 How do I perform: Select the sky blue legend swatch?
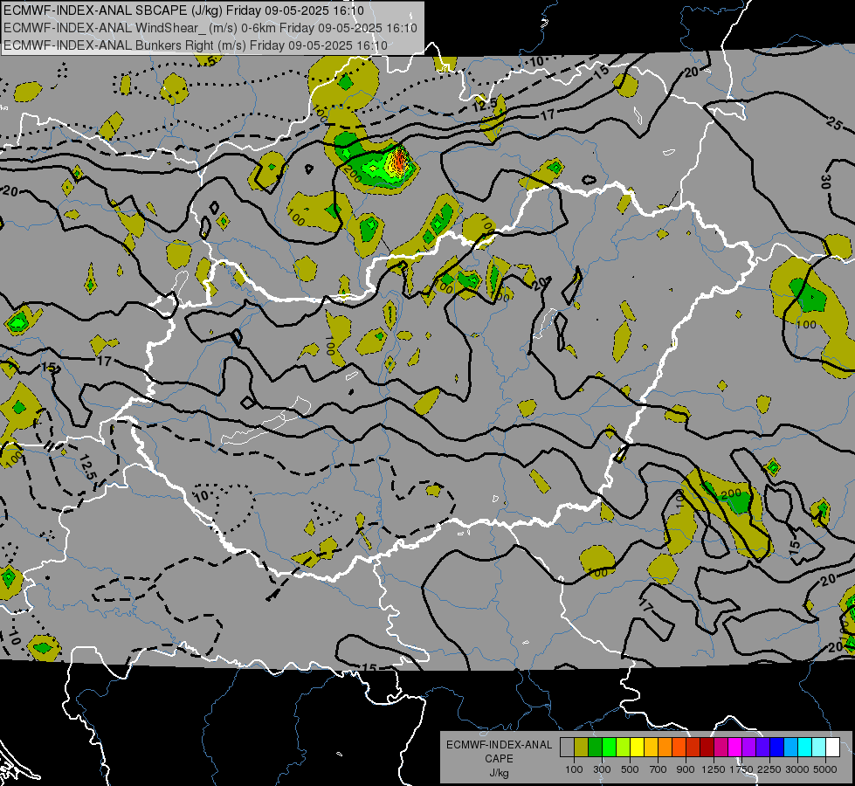pyautogui.click(x=790, y=747)
